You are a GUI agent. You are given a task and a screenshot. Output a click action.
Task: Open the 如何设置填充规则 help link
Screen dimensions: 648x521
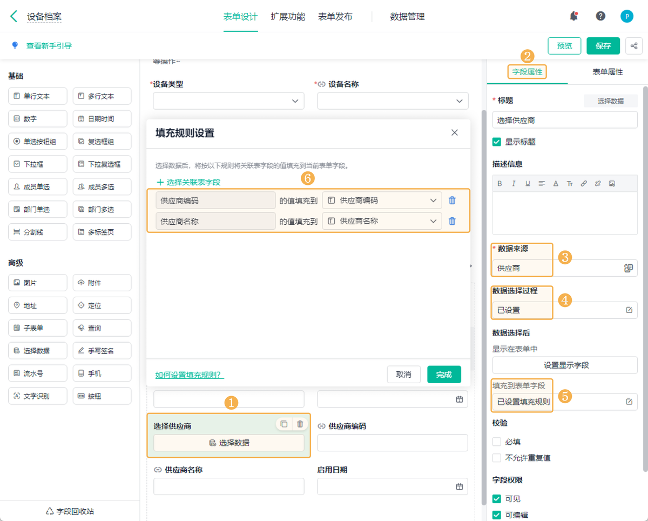point(188,374)
